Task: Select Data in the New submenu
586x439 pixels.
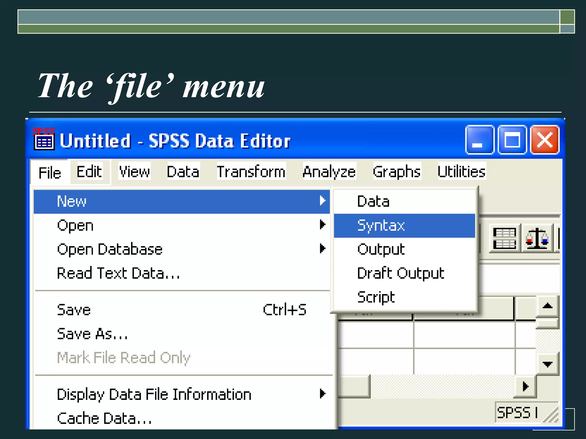Action: 404,201
